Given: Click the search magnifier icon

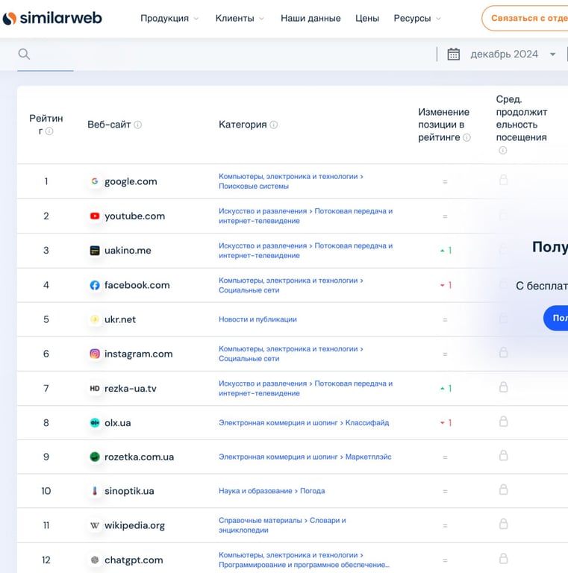Looking at the screenshot, I should tap(24, 54).
